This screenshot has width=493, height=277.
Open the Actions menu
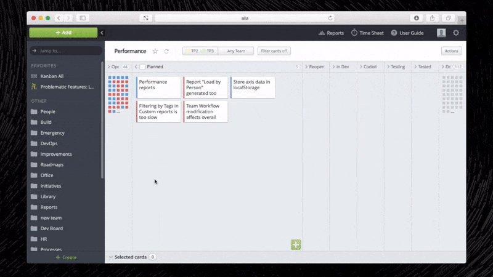click(451, 51)
